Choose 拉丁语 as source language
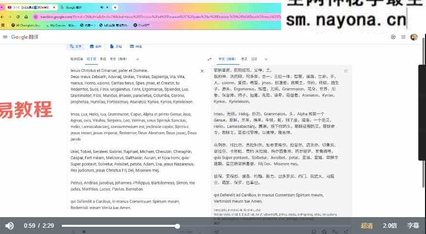The width and height of the screenshot is (426, 234). [x=91, y=59]
